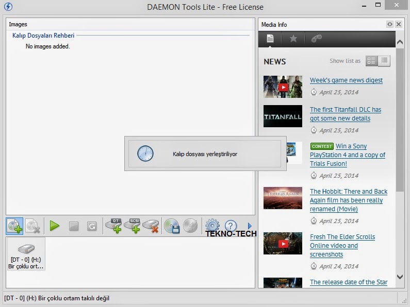The width and height of the screenshot is (410, 307).
Task: Click the Week's game news video thumbnail
Action: (x=283, y=87)
